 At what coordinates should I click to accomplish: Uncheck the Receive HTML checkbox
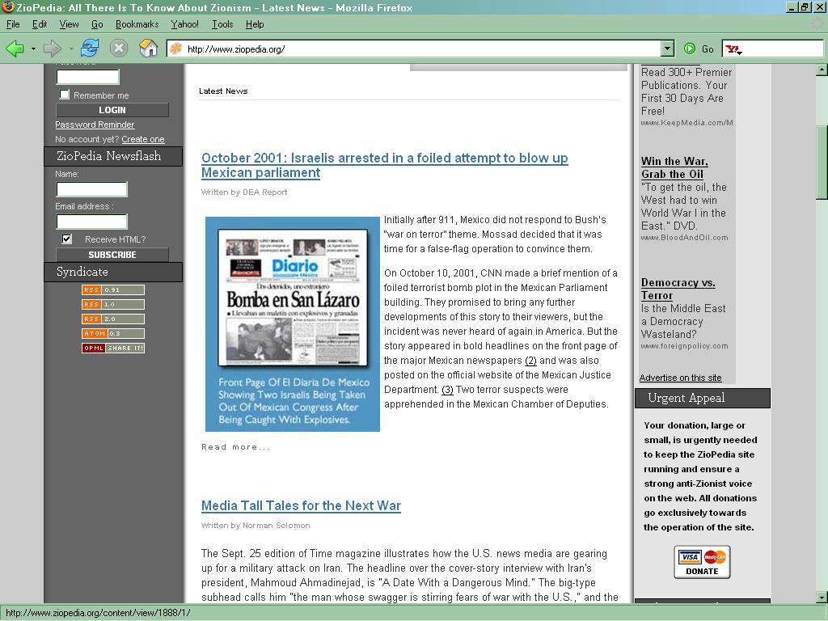(66, 239)
